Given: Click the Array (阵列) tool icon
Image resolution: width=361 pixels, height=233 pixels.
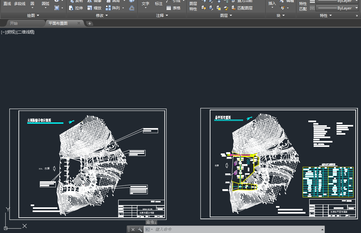Looking at the screenshot, I should [108, 8].
